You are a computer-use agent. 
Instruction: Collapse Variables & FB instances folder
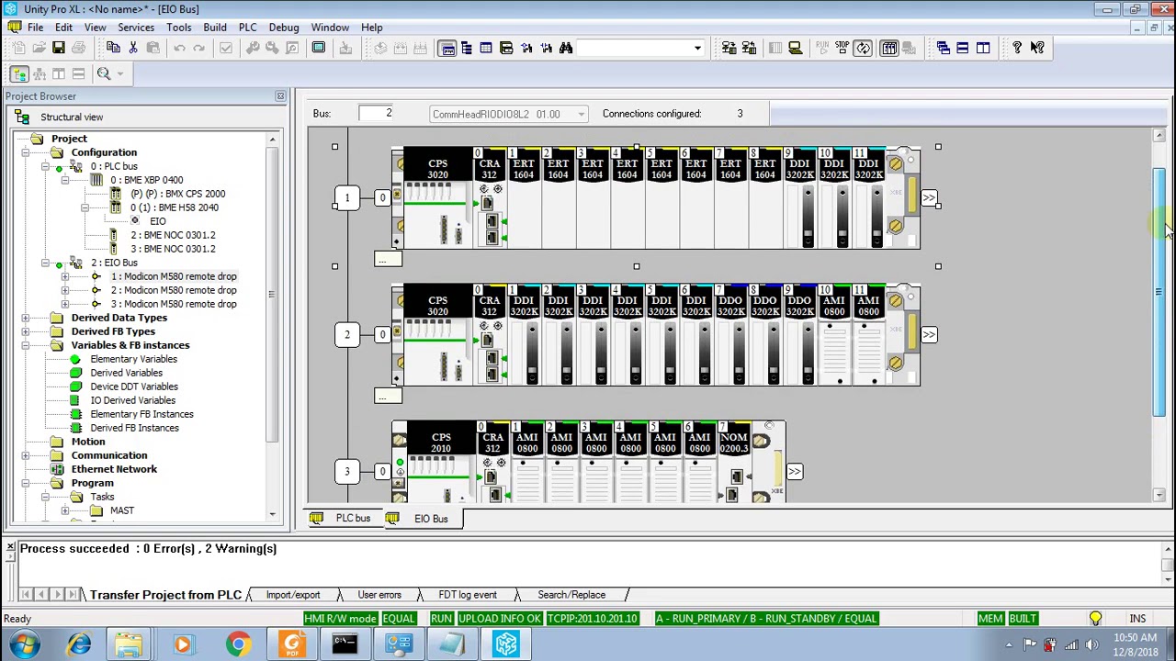tap(25, 345)
